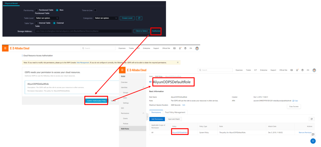This screenshot has height=147, width=321.
Task: Click the Add Permissions button
Action: tap(157, 119)
